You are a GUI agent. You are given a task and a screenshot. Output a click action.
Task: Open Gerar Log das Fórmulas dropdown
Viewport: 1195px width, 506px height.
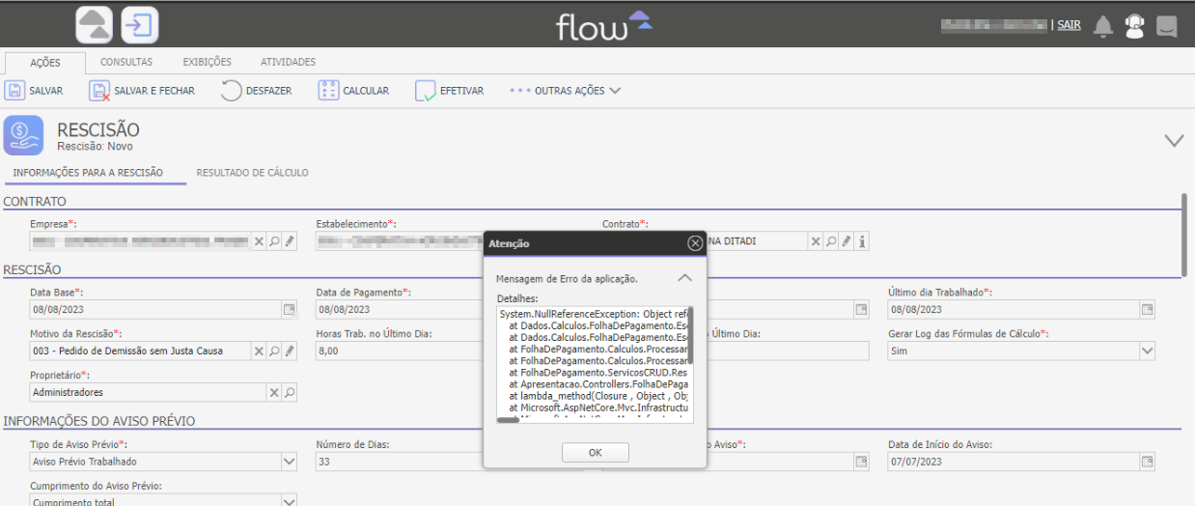click(x=1147, y=351)
